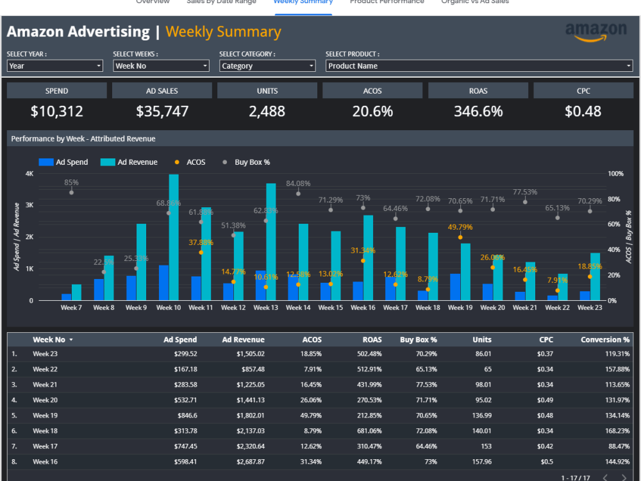Screen dimensions: 641x481
Task: Click the ACOS scorecard 20.6%
Action: (x=372, y=111)
